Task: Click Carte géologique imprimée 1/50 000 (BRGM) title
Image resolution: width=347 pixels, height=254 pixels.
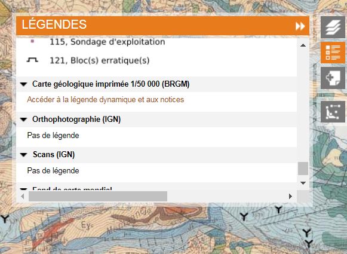Action: click(111, 84)
